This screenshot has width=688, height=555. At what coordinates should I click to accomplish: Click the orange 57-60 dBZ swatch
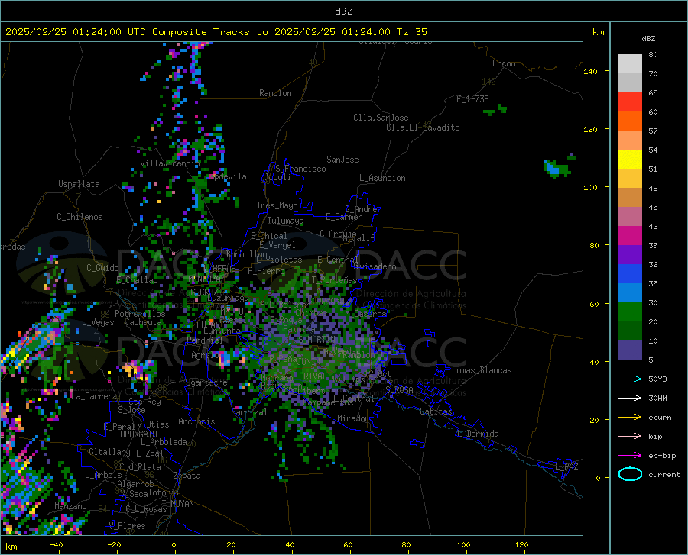[630, 121]
